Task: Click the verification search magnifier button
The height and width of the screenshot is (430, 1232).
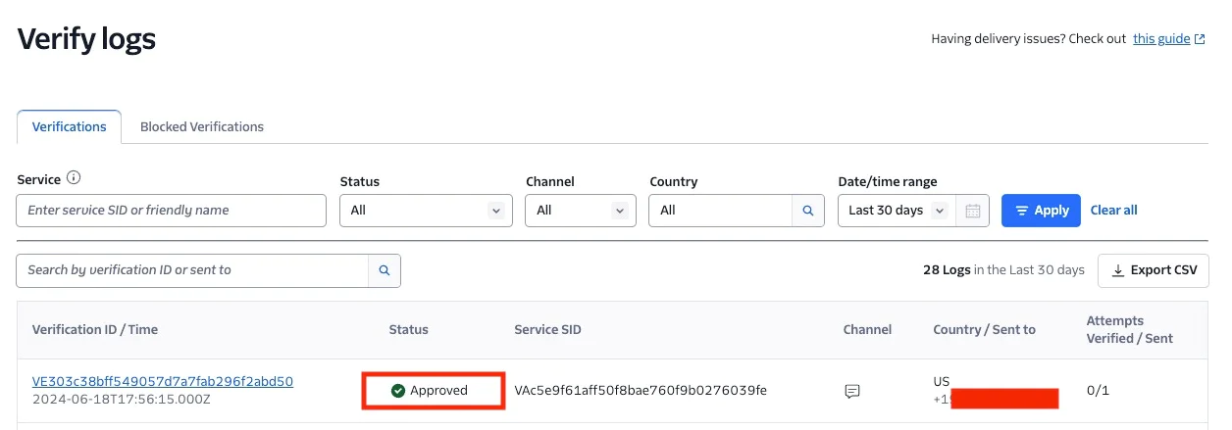Action: tap(385, 270)
